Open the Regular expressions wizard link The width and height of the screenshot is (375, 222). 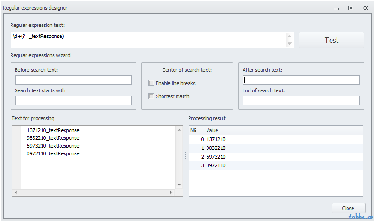point(40,55)
